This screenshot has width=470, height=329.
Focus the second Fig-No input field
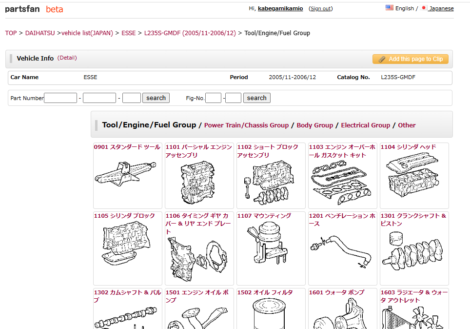(x=233, y=98)
